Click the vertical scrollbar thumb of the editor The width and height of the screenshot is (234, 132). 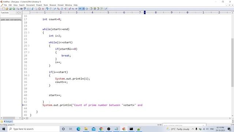pyautogui.click(x=233, y=62)
